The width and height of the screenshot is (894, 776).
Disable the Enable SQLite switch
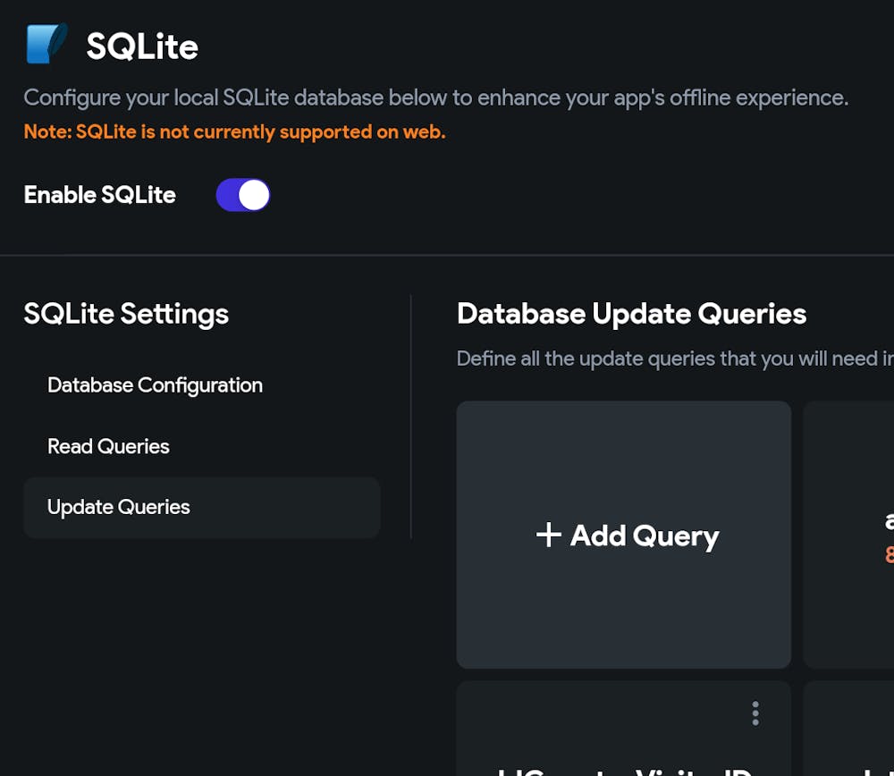[243, 195]
